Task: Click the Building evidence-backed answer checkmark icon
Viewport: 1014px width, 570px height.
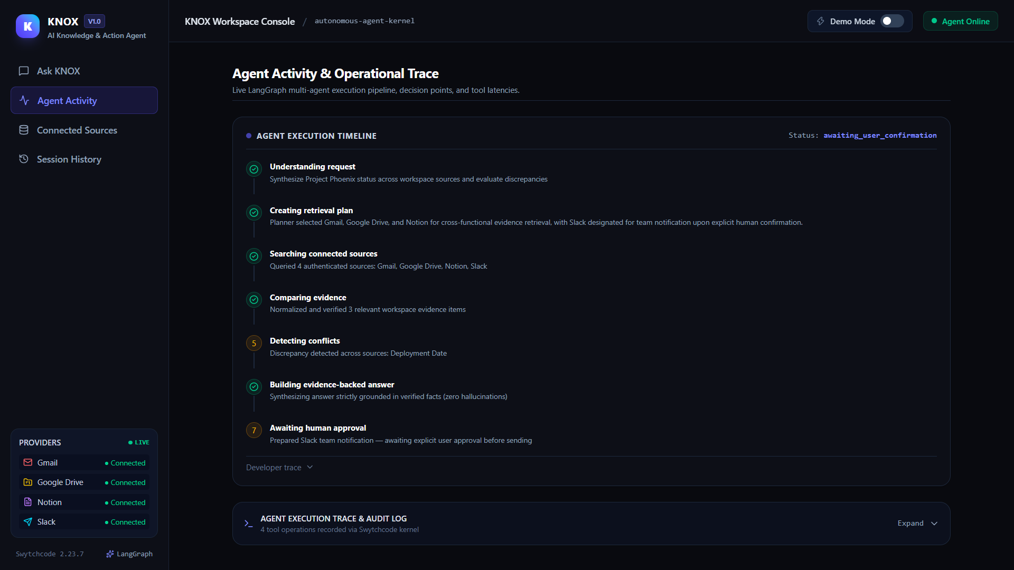Action: pos(254,387)
